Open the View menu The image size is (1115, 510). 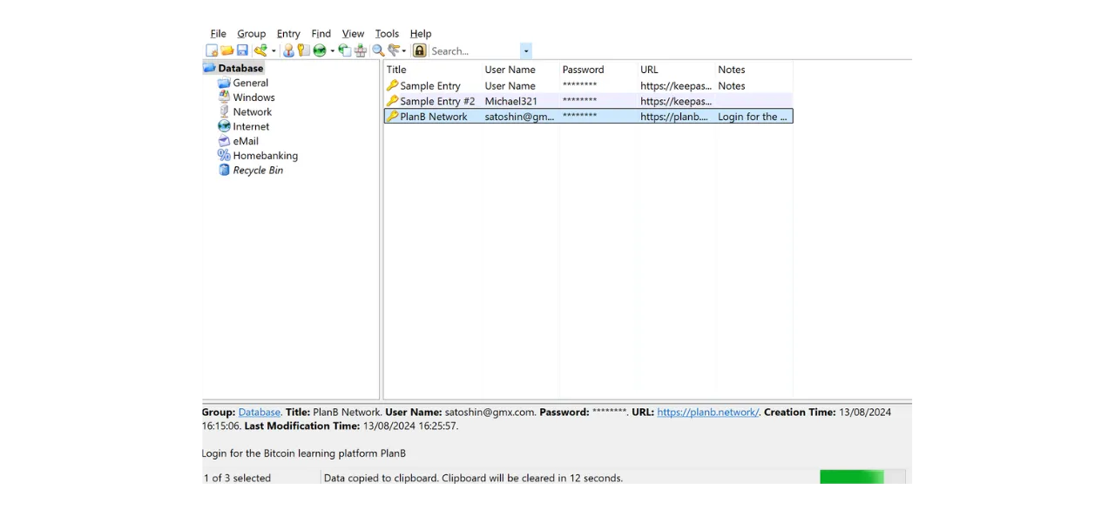click(353, 33)
